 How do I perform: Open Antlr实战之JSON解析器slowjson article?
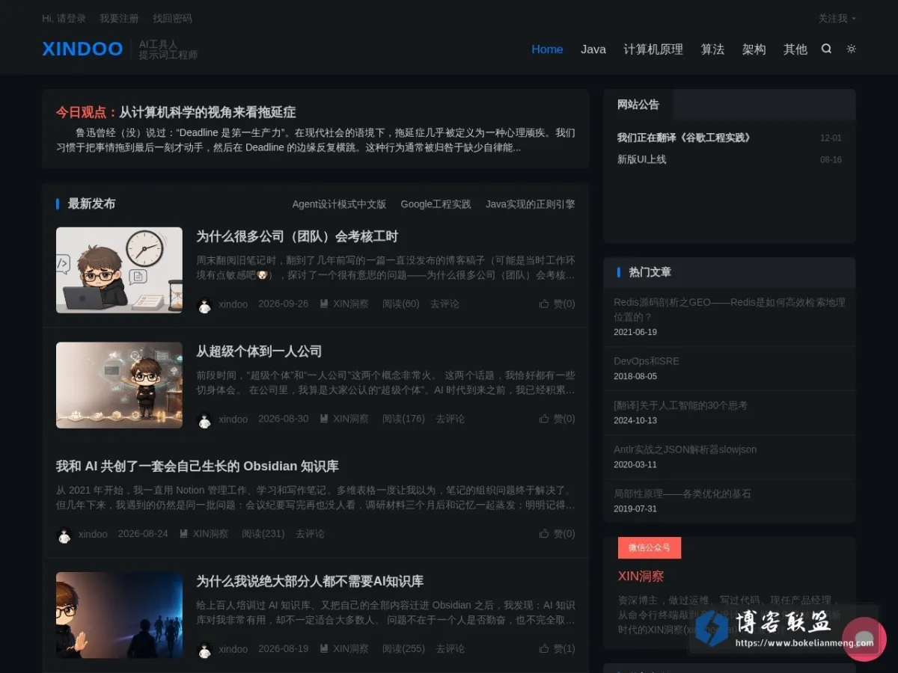685,449
